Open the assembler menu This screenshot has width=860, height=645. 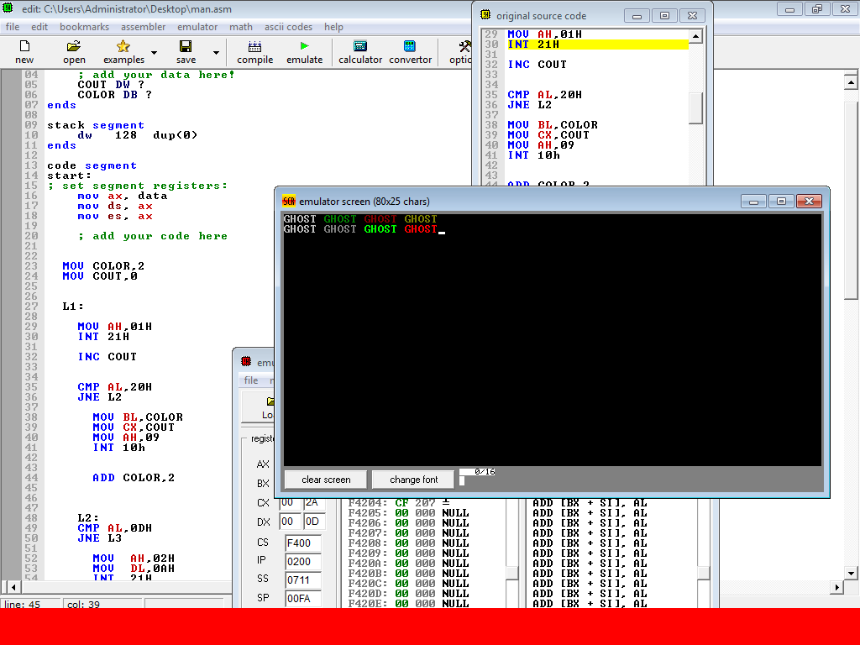point(144,27)
